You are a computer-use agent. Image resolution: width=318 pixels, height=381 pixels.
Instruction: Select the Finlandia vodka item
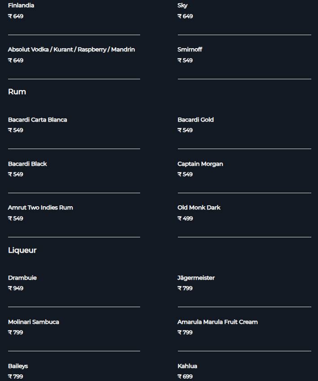(x=21, y=5)
